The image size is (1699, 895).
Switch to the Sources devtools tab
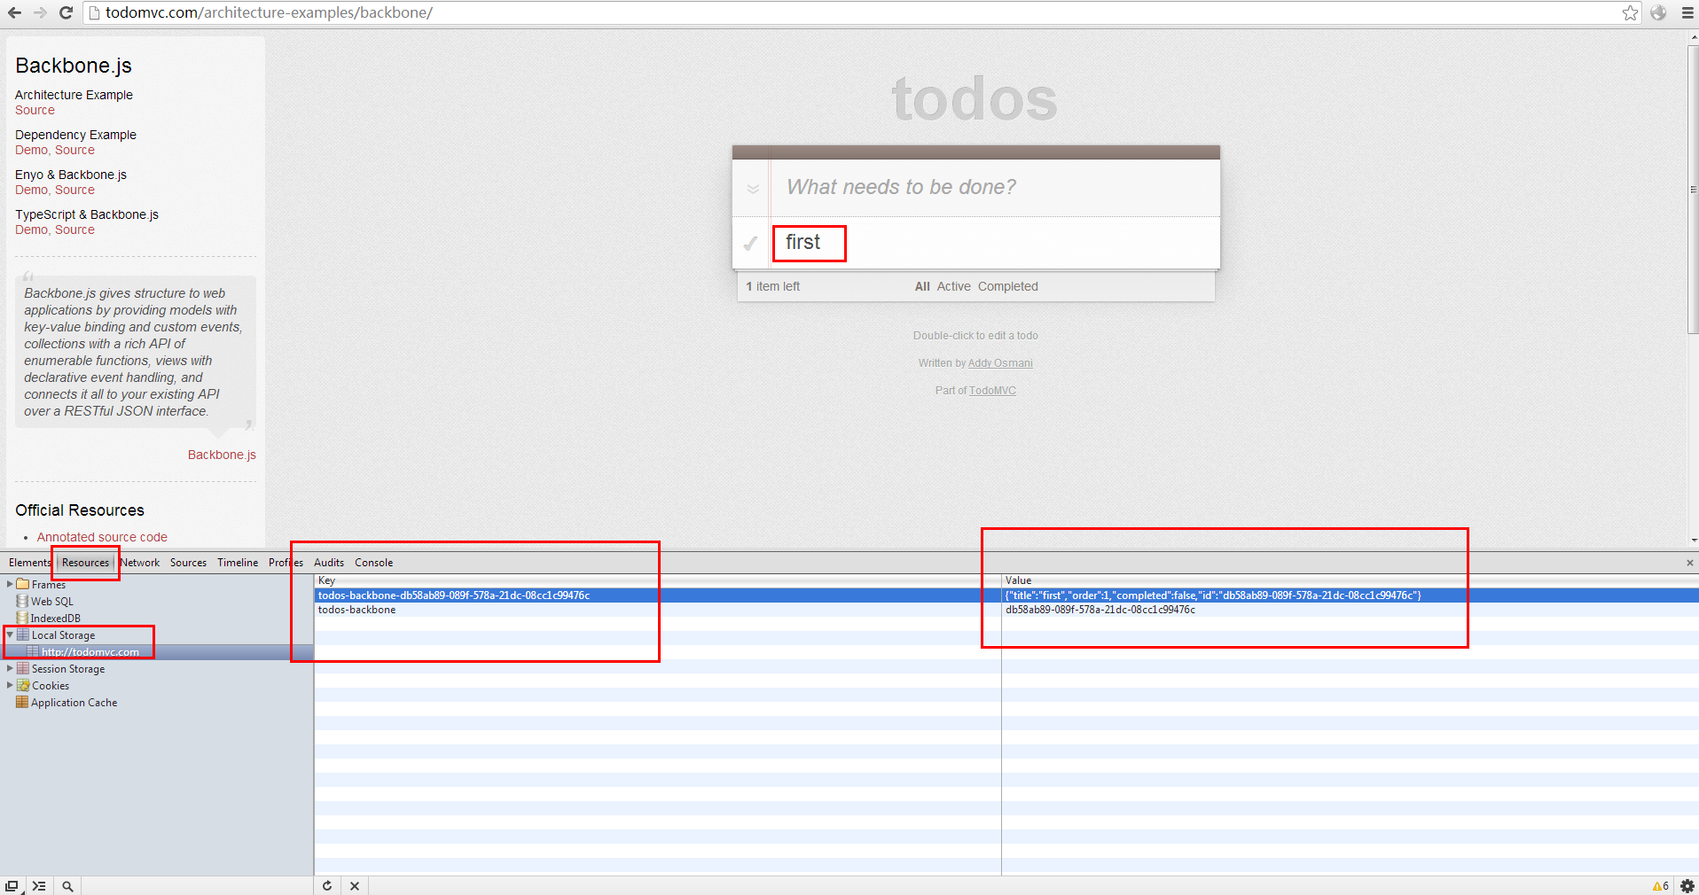[x=188, y=563]
